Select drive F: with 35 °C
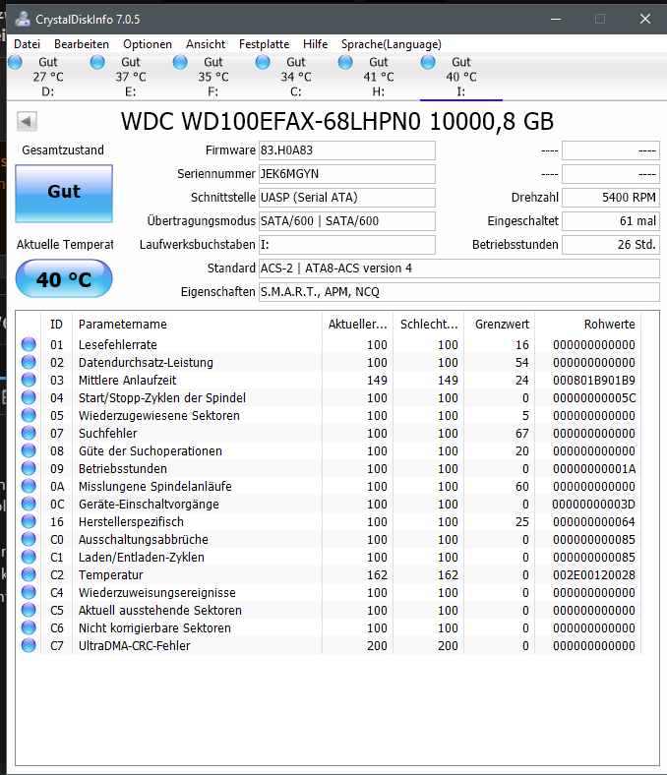The image size is (667, 775). (213, 77)
